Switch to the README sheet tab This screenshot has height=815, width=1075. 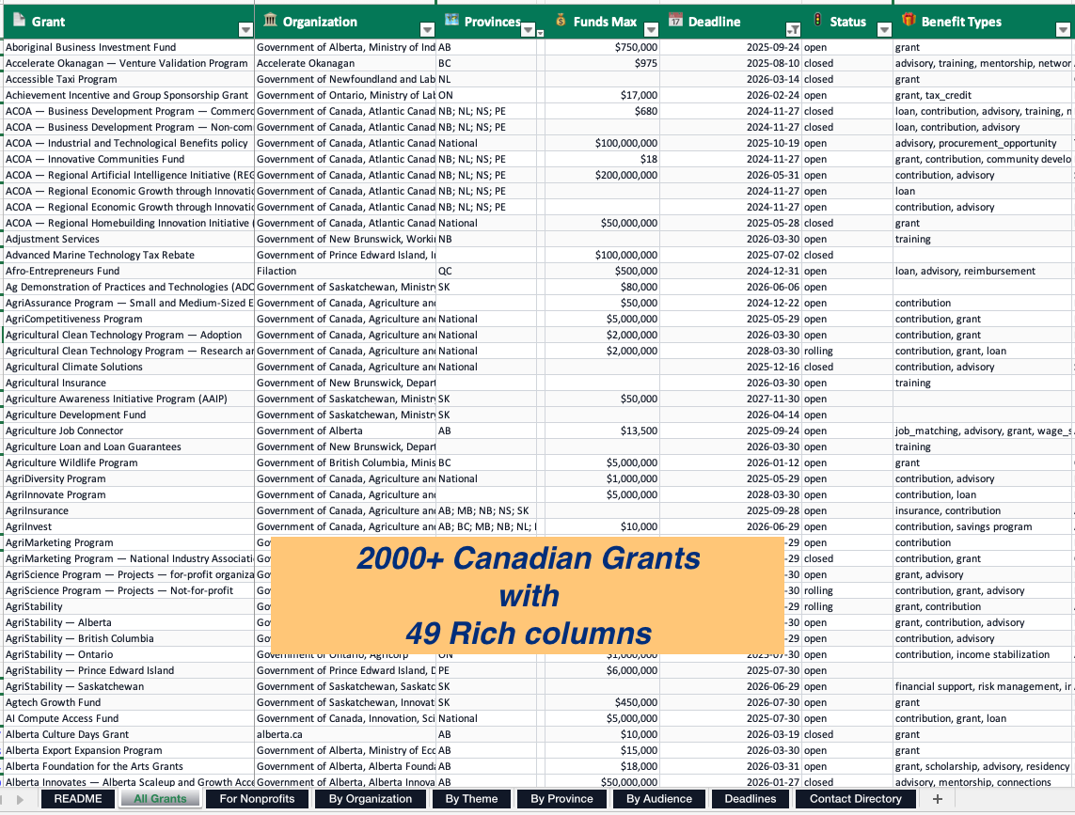[78, 798]
